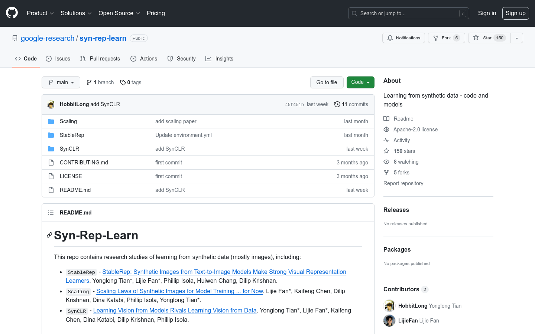535x334 pixels.
Task: Click the book icon beside Readme
Action: point(386,119)
